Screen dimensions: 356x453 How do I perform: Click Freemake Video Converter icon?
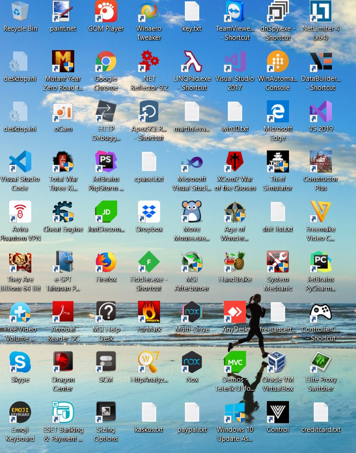point(321,212)
